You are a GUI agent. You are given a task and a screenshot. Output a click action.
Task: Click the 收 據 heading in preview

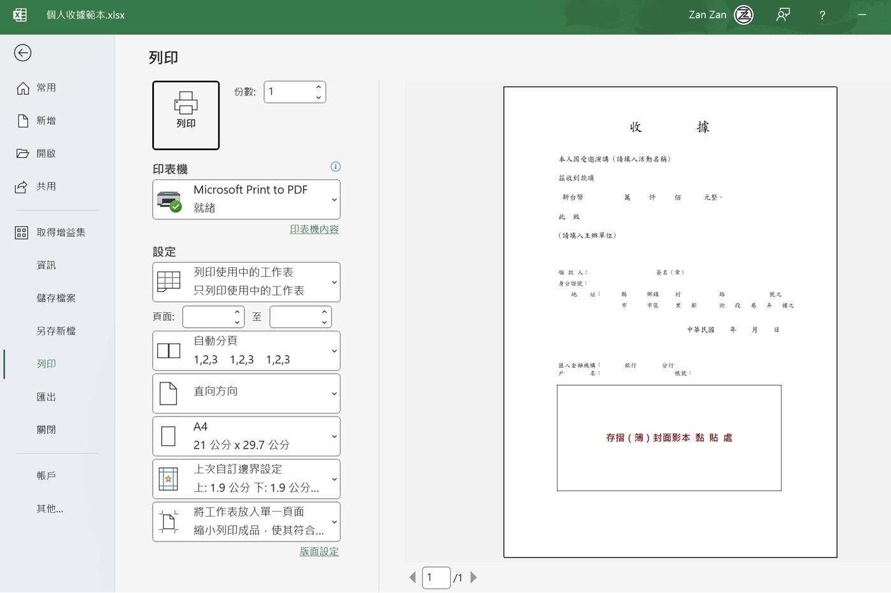coord(670,127)
